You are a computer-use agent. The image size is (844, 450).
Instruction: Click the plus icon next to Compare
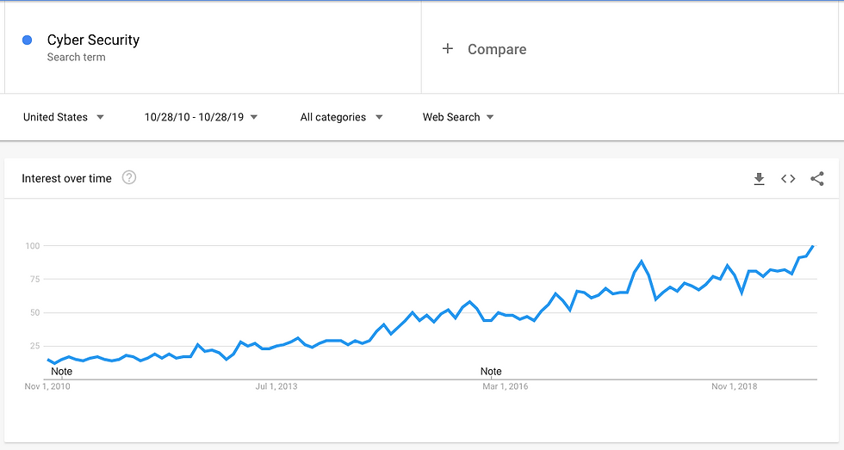point(447,49)
